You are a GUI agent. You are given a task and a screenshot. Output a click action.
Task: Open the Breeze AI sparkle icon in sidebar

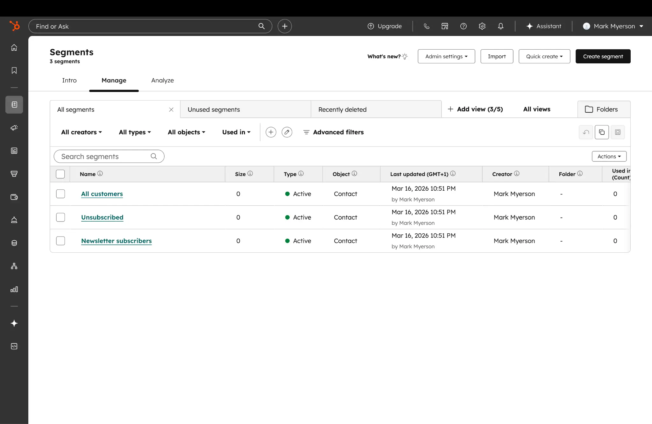click(14, 323)
